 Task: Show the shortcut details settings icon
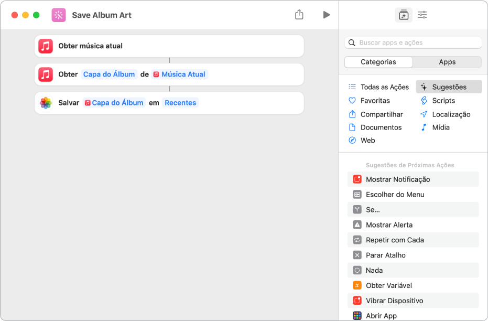(x=422, y=15)
